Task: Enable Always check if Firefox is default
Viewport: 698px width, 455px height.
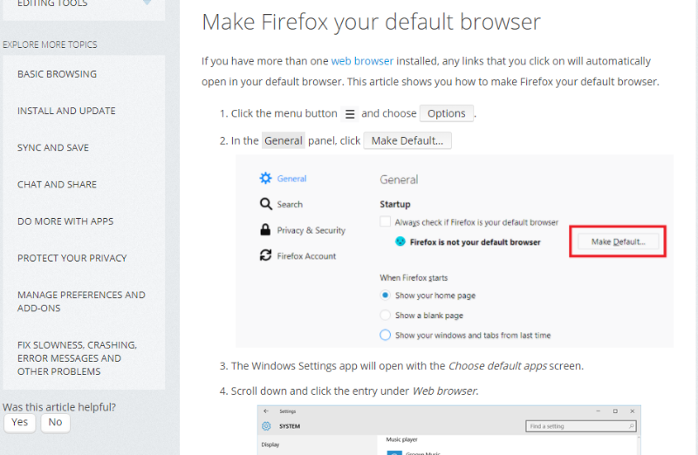Action: 385,221
